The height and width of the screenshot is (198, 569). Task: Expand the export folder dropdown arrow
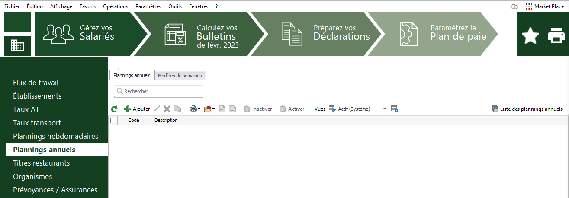pos(213,109)
